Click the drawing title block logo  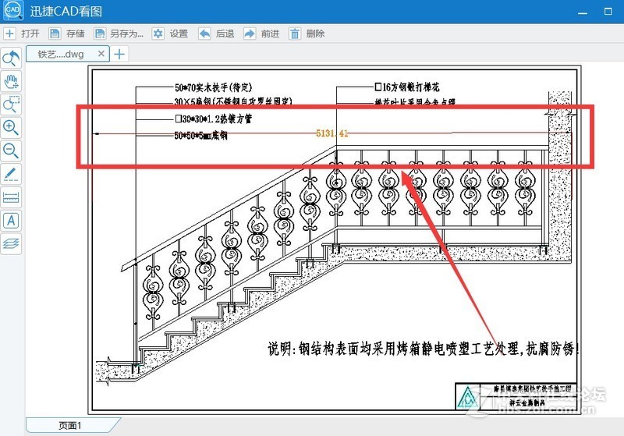[467, 397]
